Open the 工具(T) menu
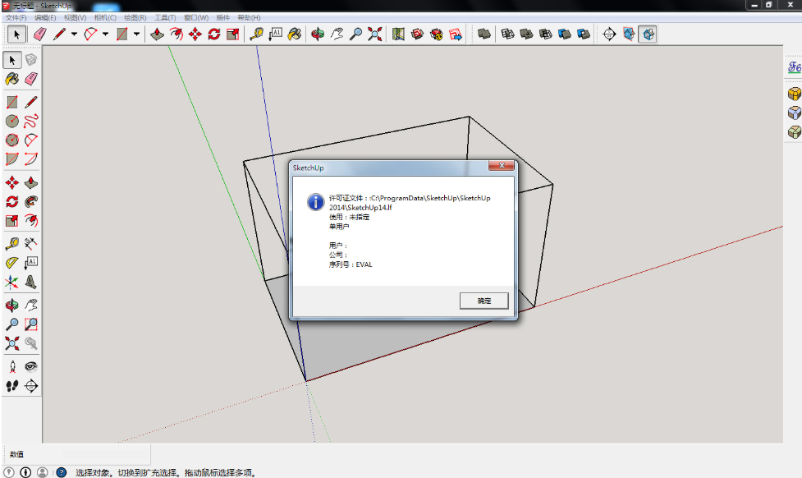 click(x=165, y=17)
